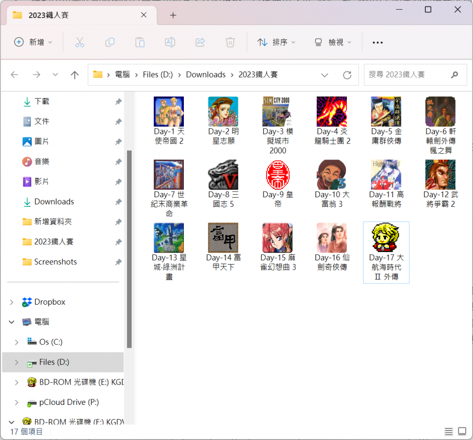Image resolution: width=473 pixels, height=440 pixels.
Task: Go up one folder level
Action: pos(74,74)
